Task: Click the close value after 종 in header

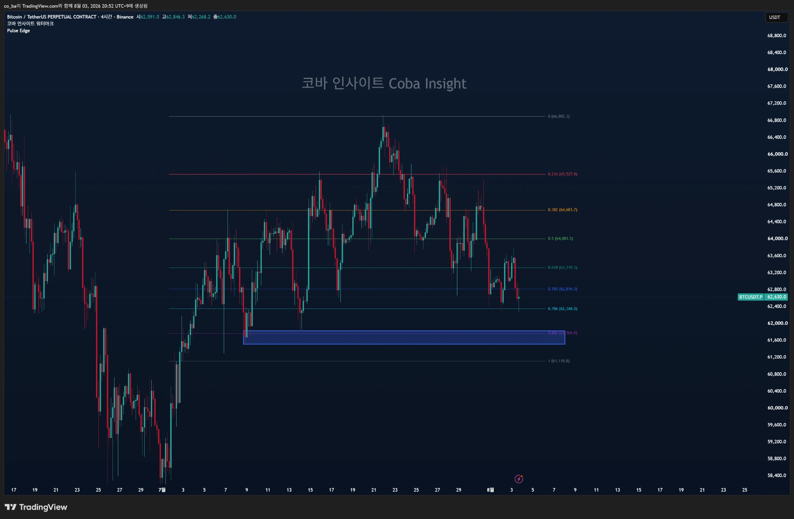Action: coord(227,17)
